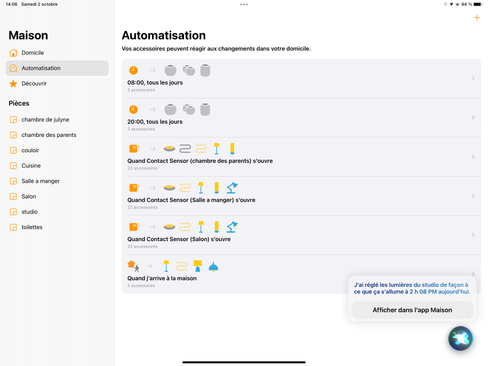Go to chambre de julyne room
The width and height of the screenshot is (488, 366).
click(45, 120)
